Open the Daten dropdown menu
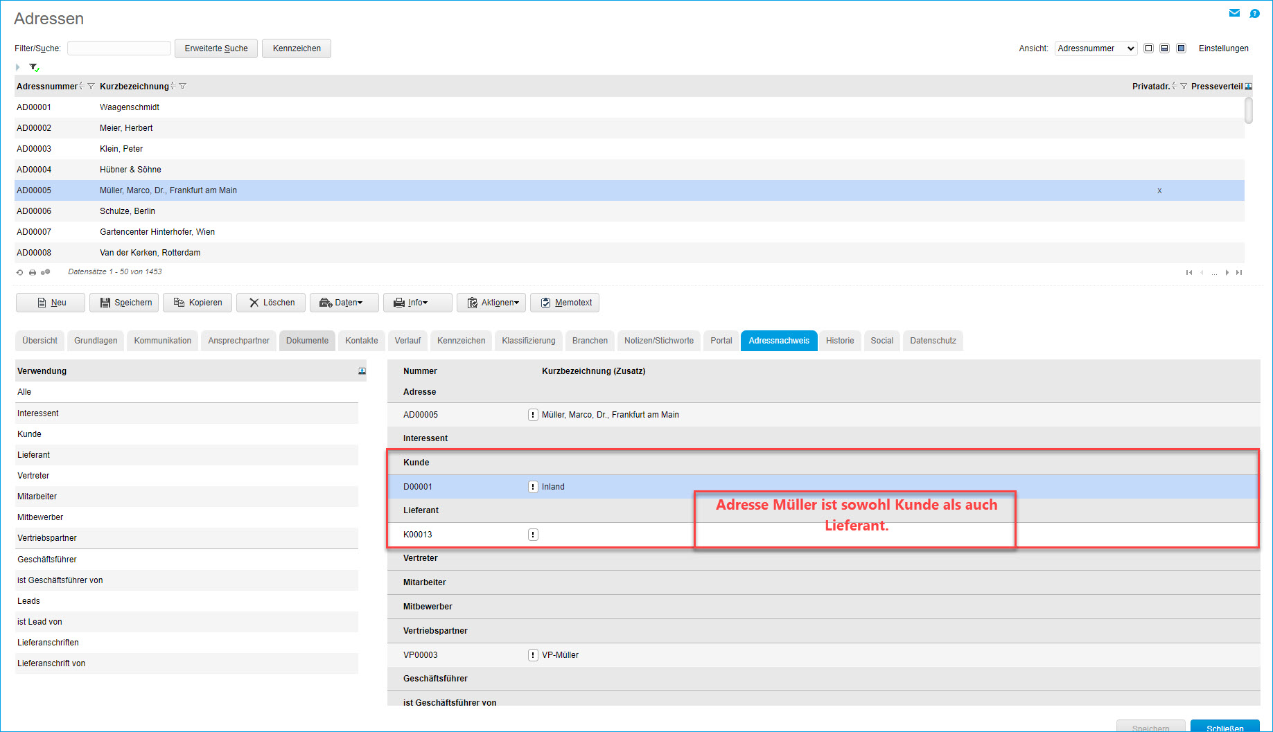Image resolution: width=1273 pixels, height=732 pixels. (x=344, y=303)
